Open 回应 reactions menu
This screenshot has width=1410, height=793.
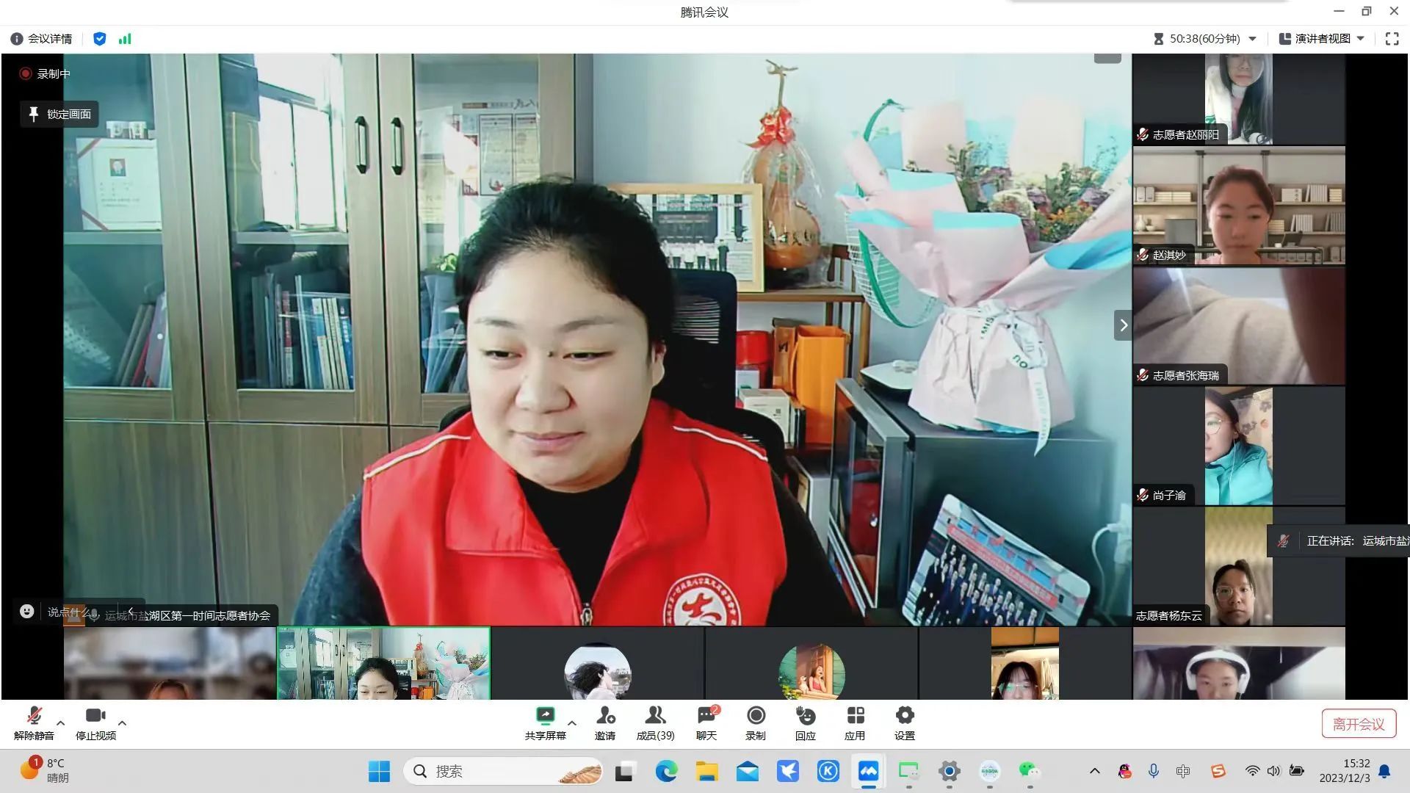click(x=806, y=723)
